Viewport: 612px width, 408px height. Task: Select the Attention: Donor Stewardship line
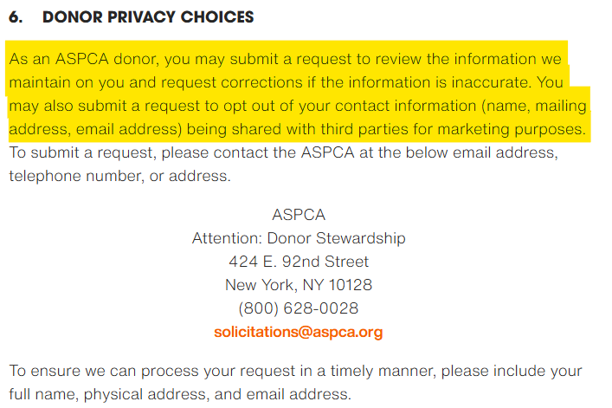pos(299,238)
